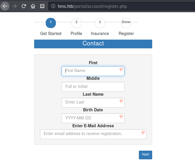
Task: Click the browser Forward arrow
Action: point(15,6)
